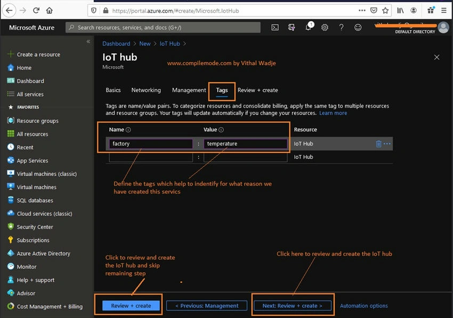Click the help question mark icon

[x=341, y=28]
